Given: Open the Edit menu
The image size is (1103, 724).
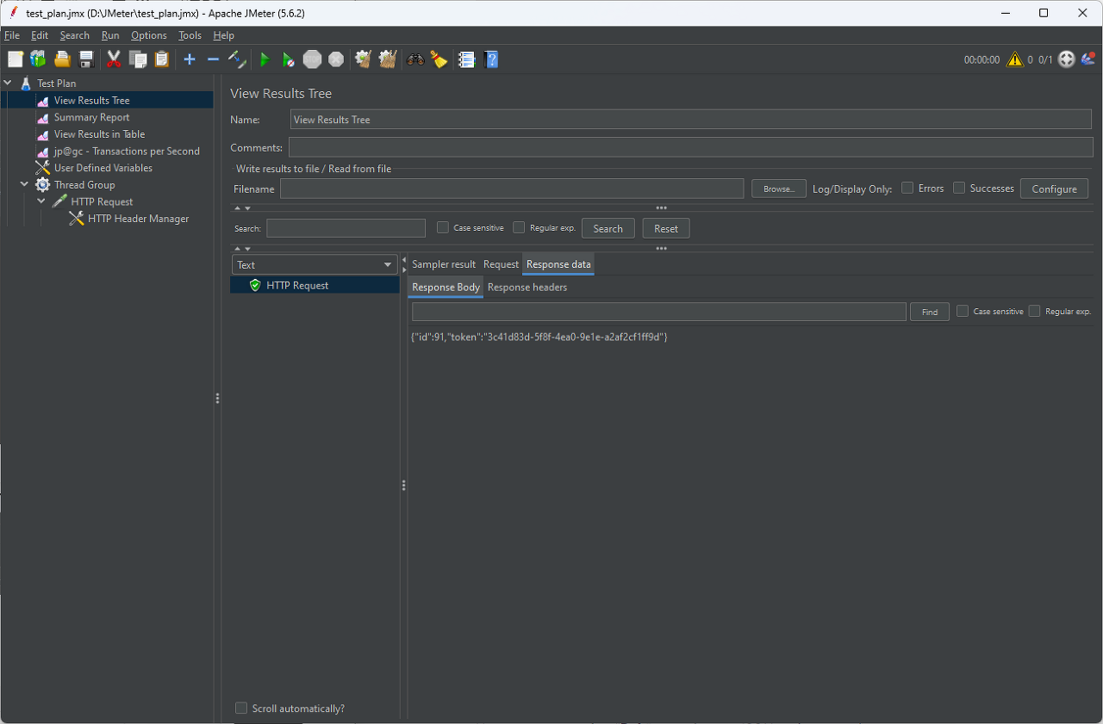Looking at the screenshot, I should click(40, 35).
